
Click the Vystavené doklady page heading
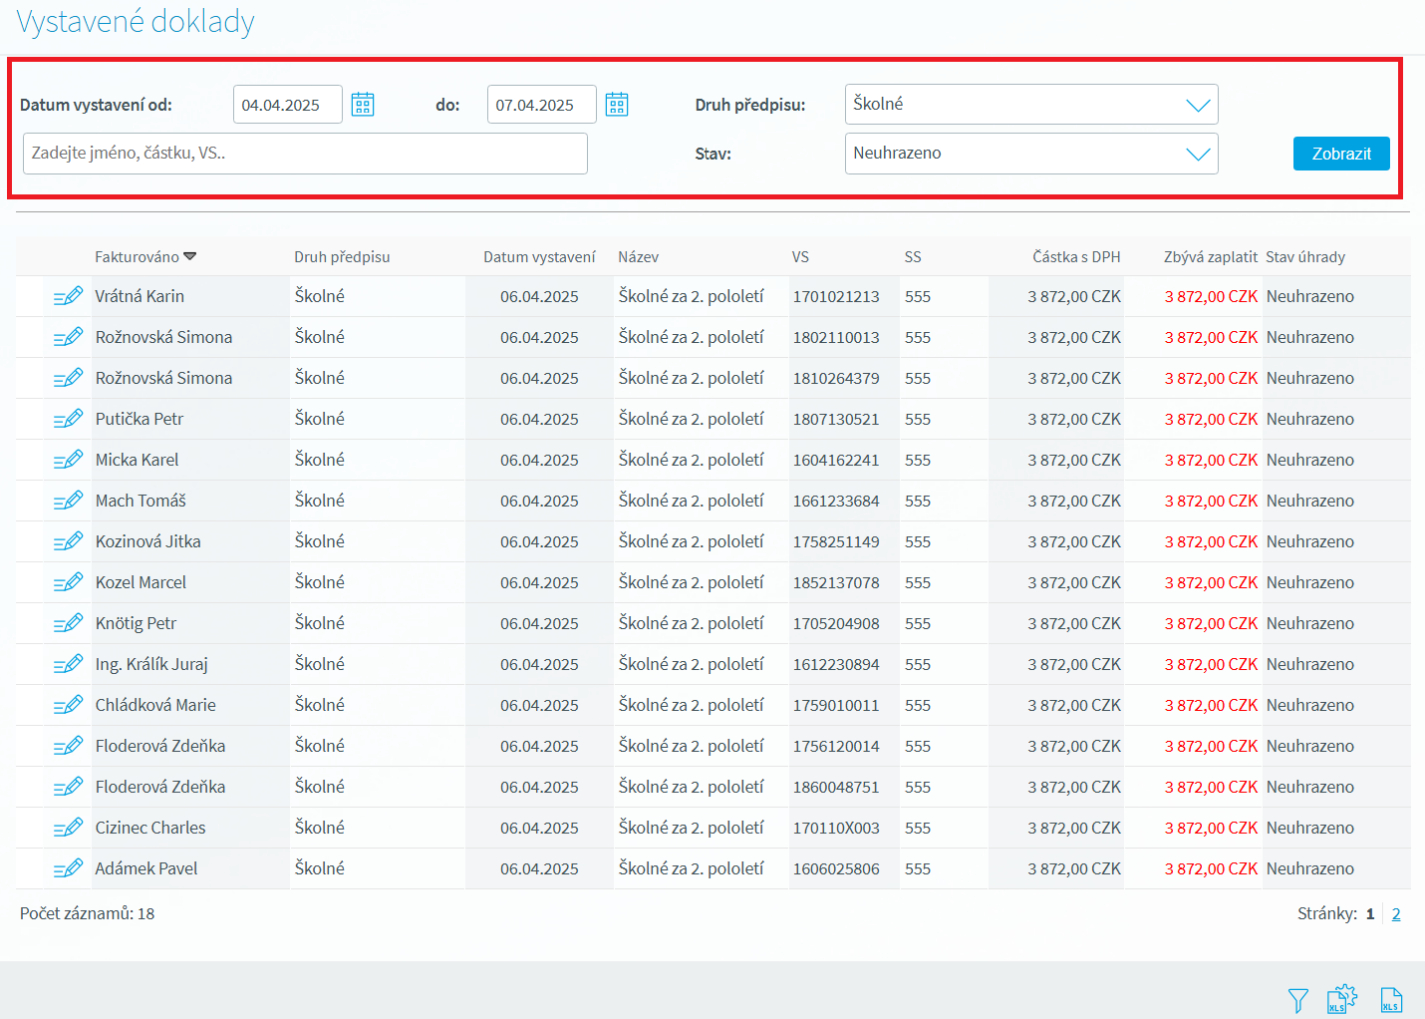tap(136, 21)
